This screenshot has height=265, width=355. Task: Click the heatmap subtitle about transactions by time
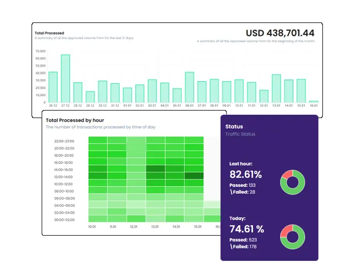coord(101,127)
